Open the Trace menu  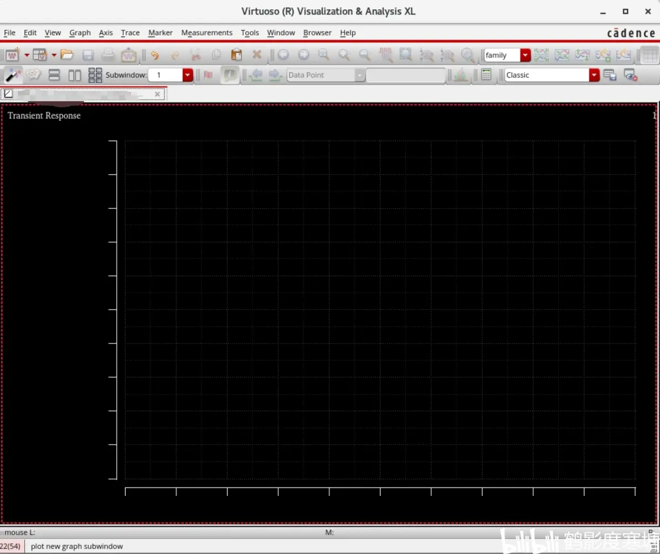click(130, 33)
